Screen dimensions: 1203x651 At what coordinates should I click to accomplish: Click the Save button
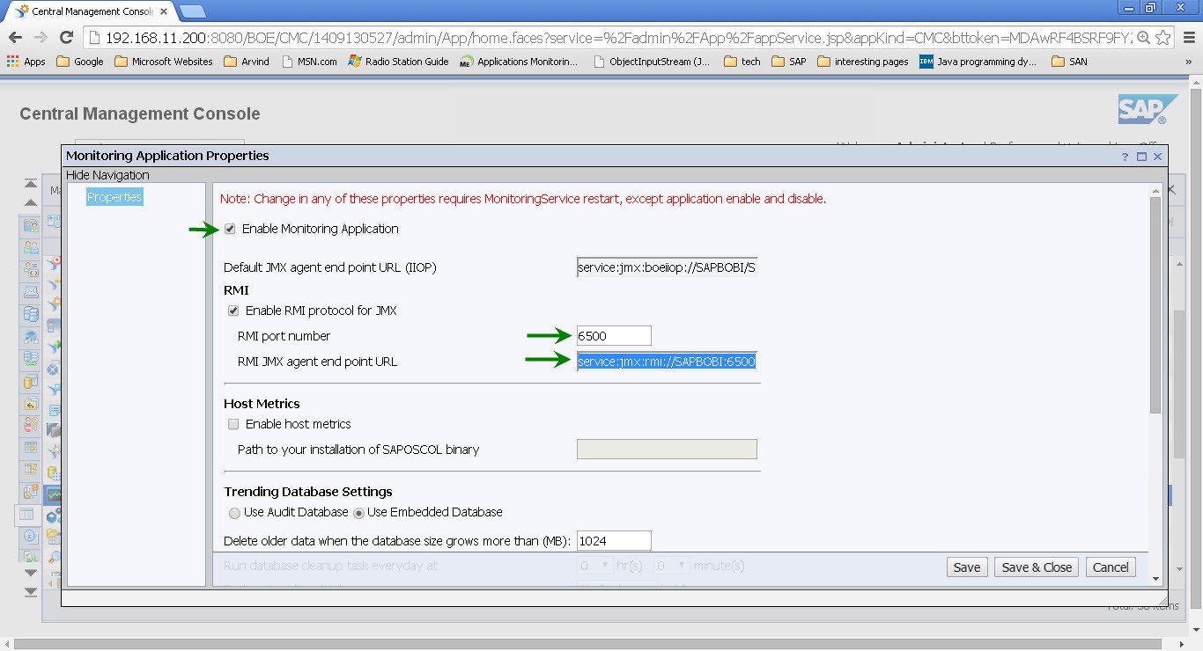click(x=967, y=567)
